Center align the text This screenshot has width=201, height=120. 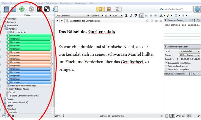point(146,16)
